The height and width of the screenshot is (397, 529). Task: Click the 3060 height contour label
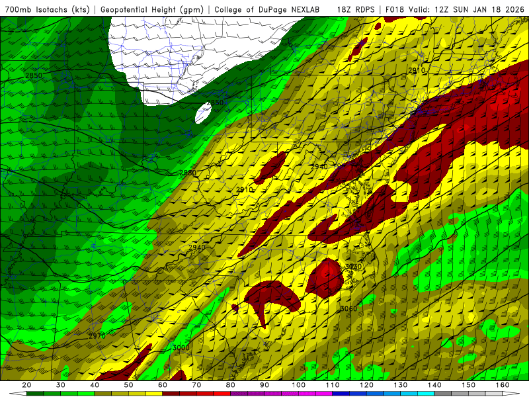pos(348,308)
